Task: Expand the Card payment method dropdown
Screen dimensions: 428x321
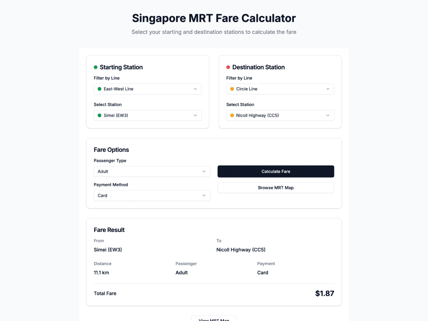Action: (x=152, y=196)
